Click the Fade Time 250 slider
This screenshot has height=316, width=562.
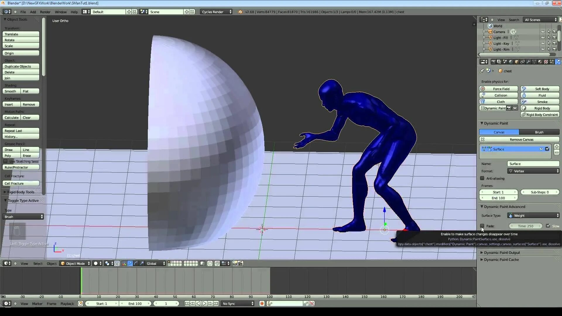[x=525, y=226]
